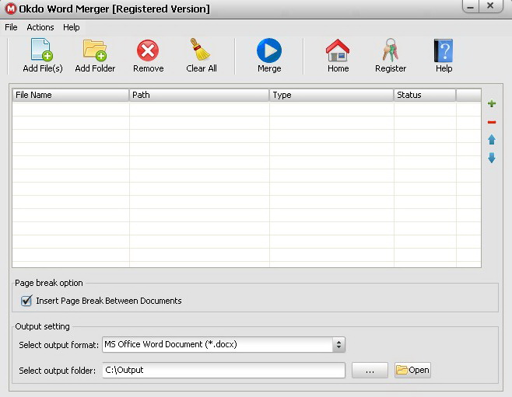
Task: Browse for output folder with the ... button
Action: [370, 371]
